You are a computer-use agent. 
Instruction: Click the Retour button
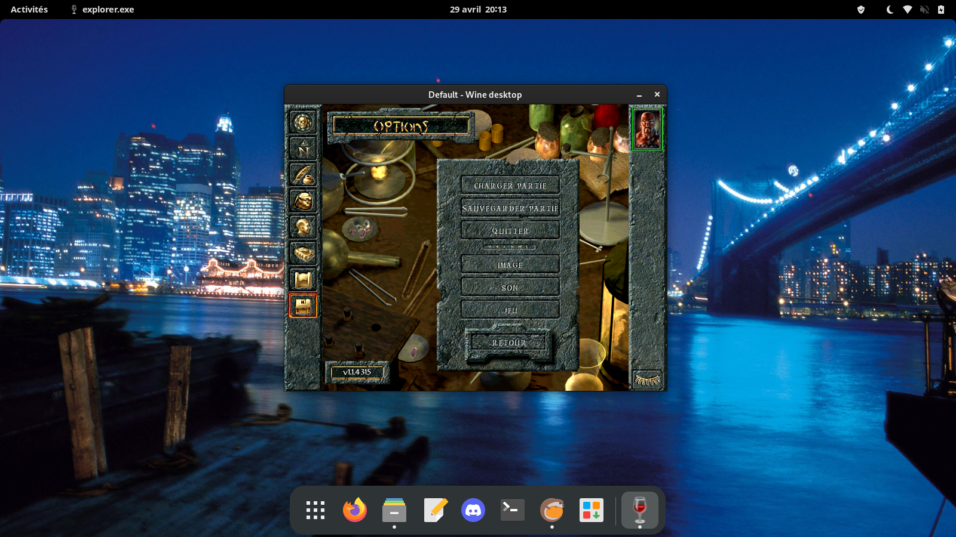coord(509,342)
